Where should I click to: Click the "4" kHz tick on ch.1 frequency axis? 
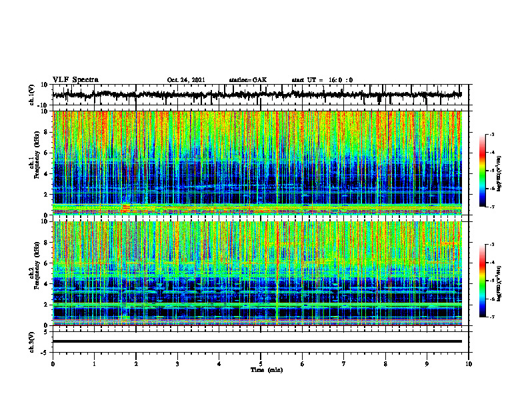(x=46, y=174)
